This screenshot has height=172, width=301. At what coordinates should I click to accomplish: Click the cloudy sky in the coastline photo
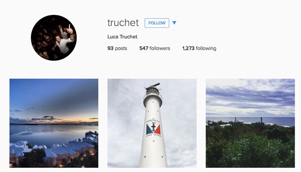(250, 98)
